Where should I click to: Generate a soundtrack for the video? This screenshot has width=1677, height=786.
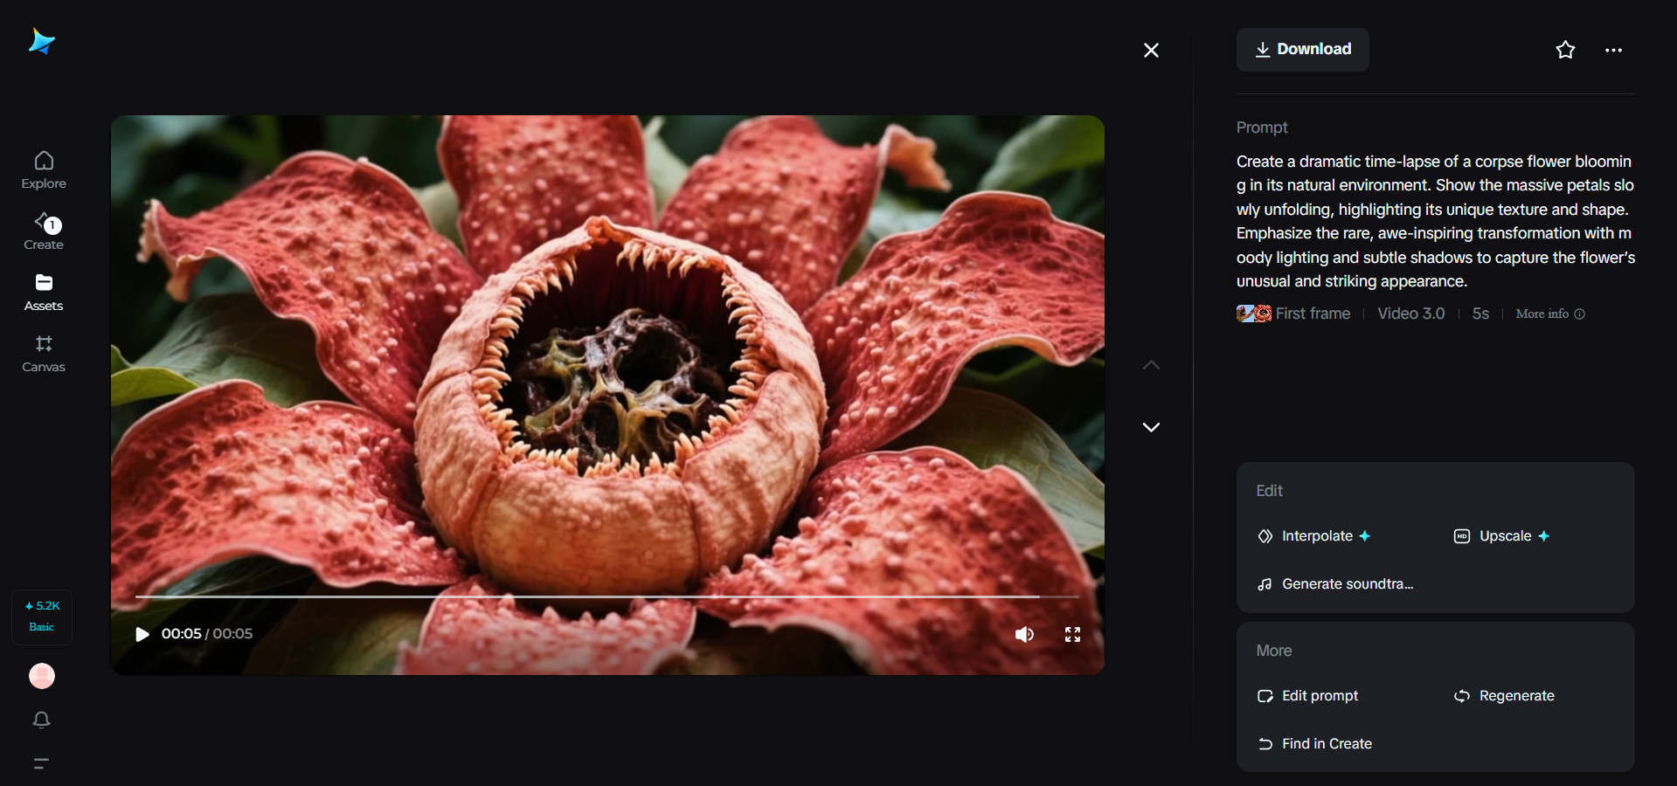point(1335,584)
